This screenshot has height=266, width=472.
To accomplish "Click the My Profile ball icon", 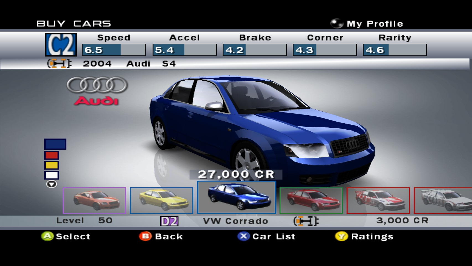I will (x=337, y=24).
